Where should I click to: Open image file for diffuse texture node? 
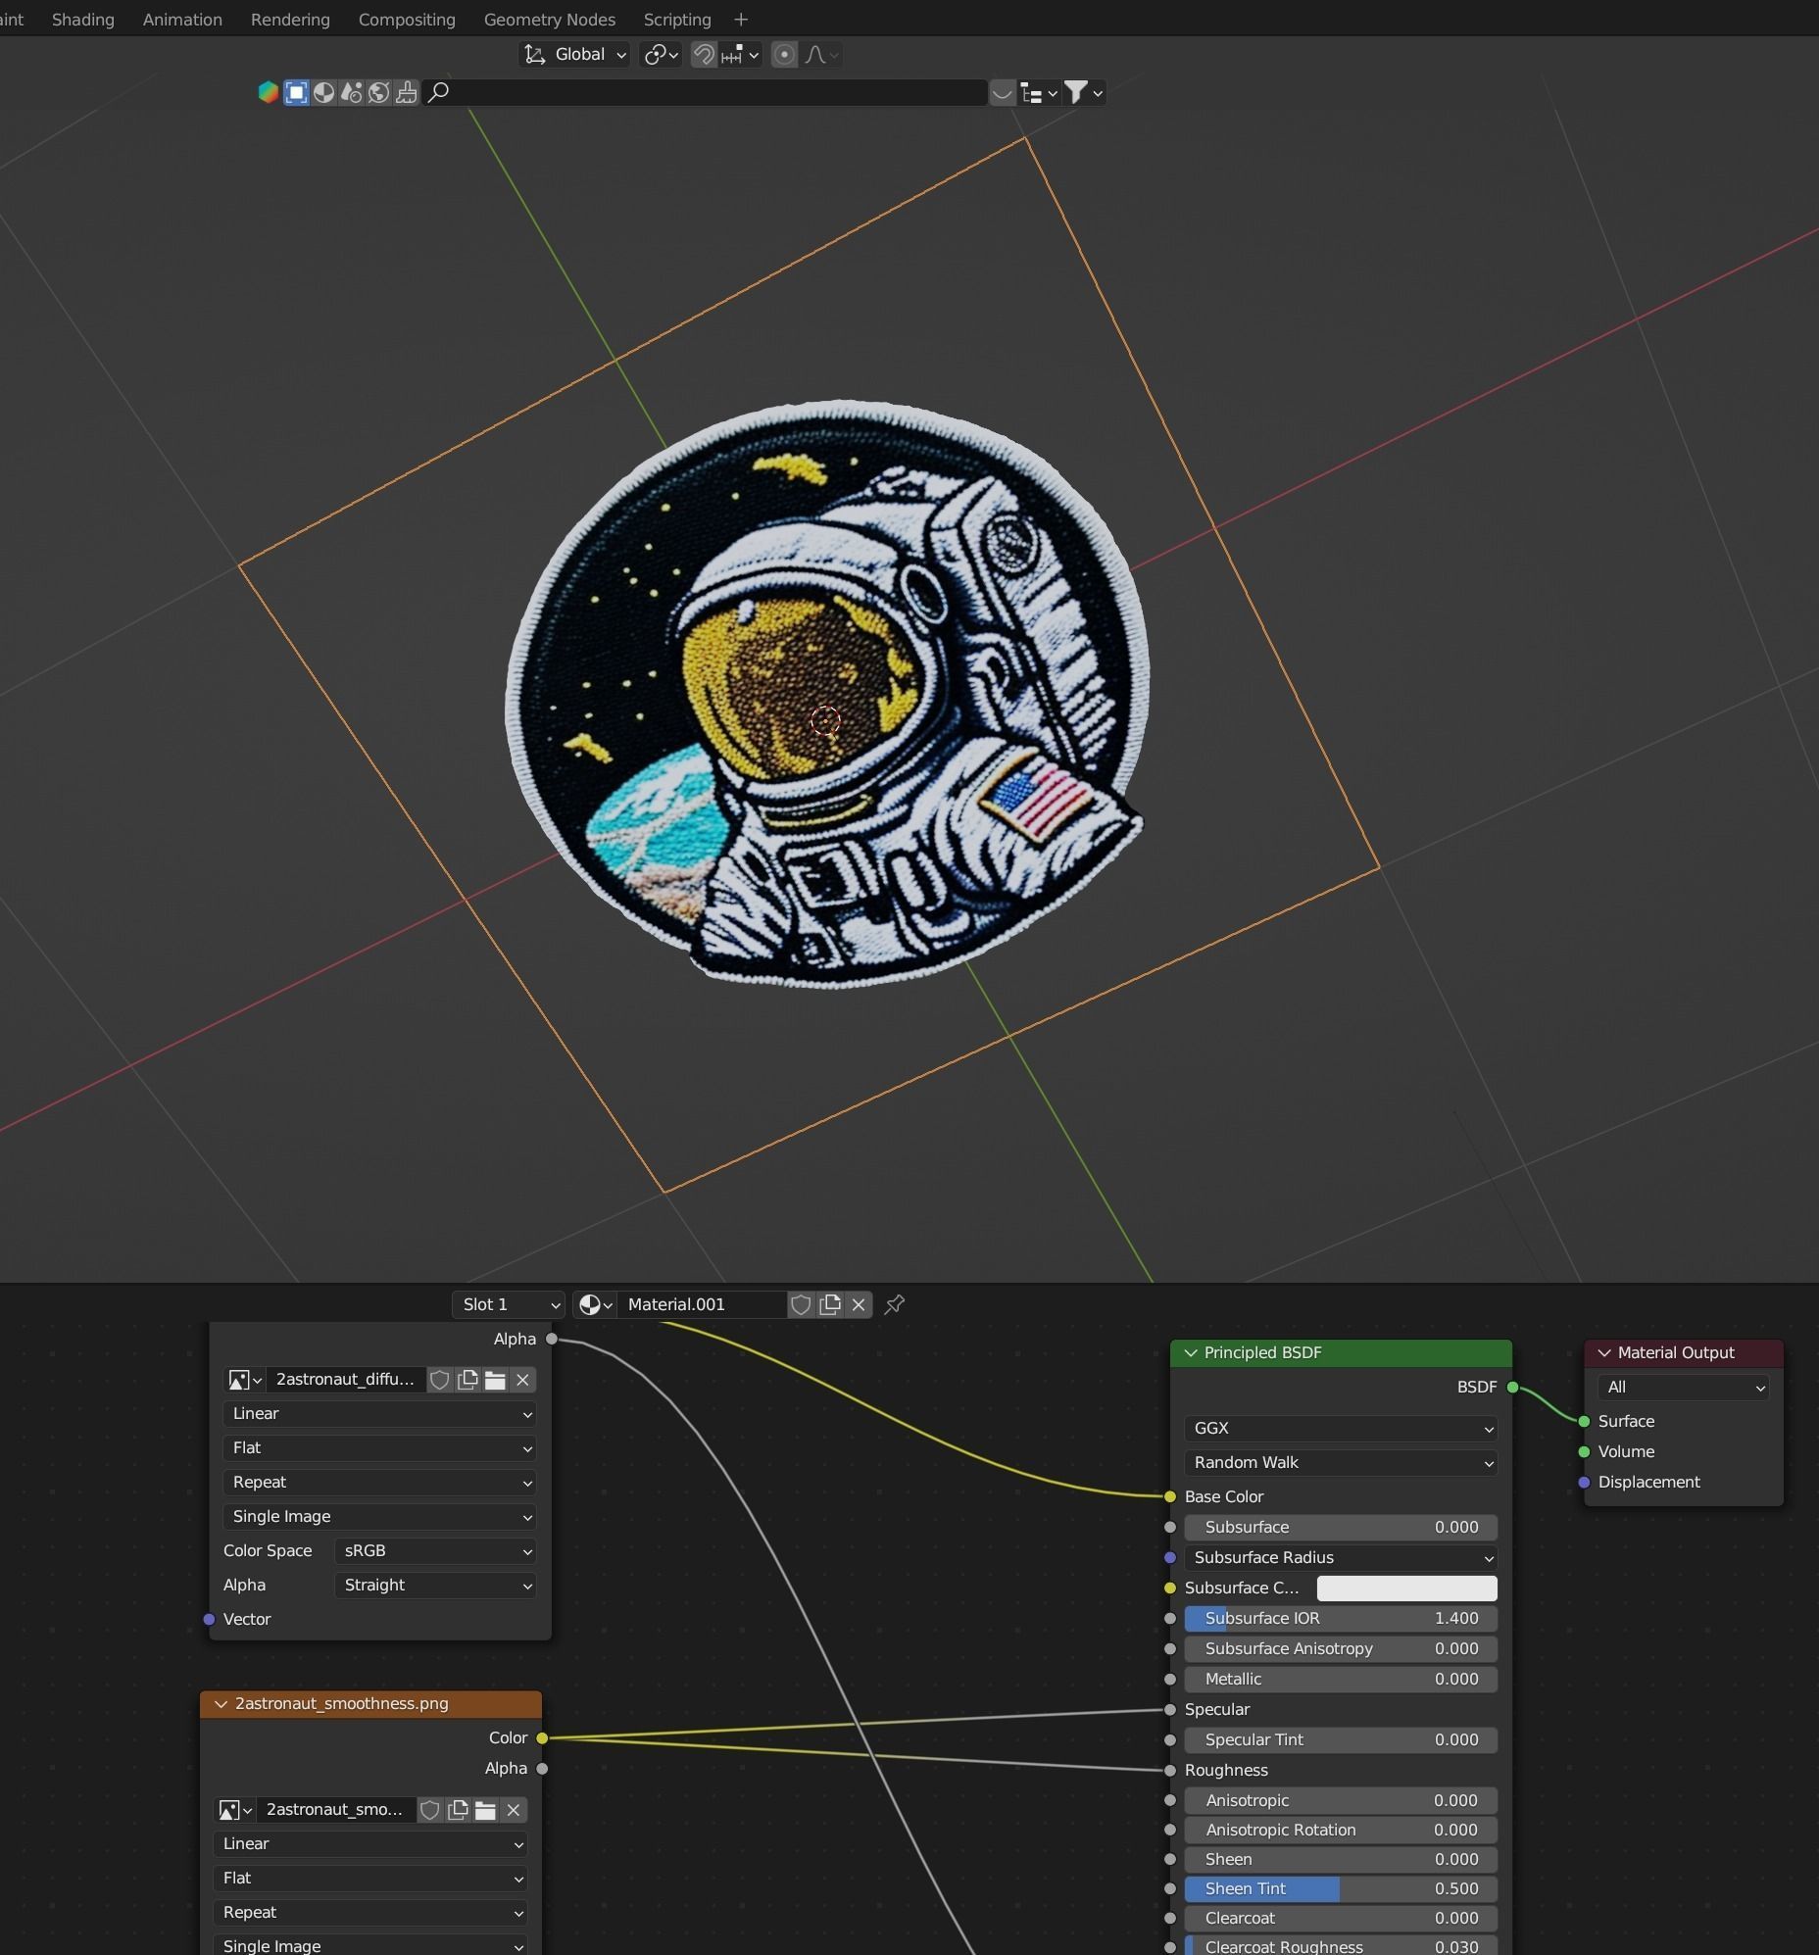(495, 1380)
